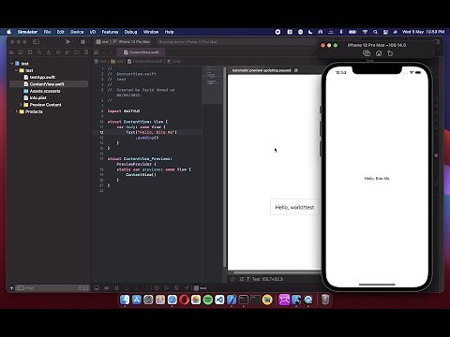Click the Environment Overrides icon
The height and width of the screenshot is (337, 450).
coord(176,287)
